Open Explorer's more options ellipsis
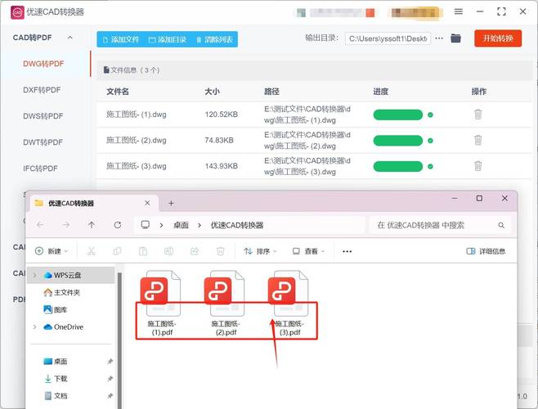 coord(347,251)
